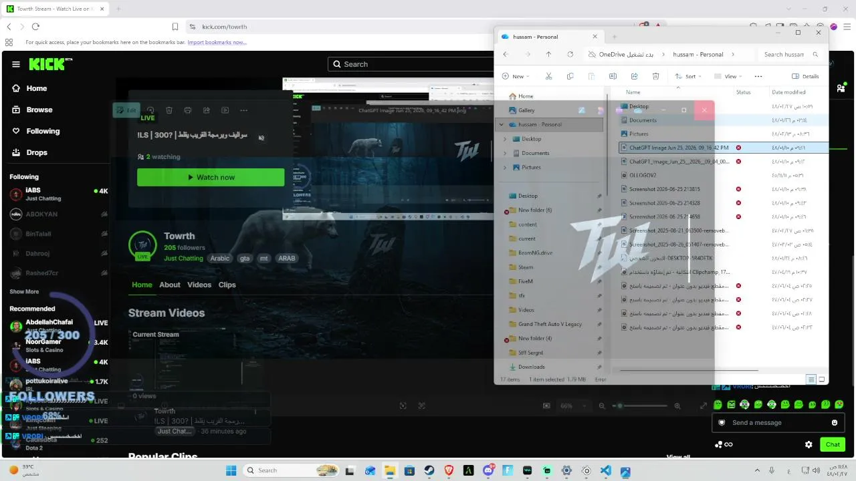Refresh the File Explorer folder view
This screenshot has height=481, width=856.
[x=570, y=55]
